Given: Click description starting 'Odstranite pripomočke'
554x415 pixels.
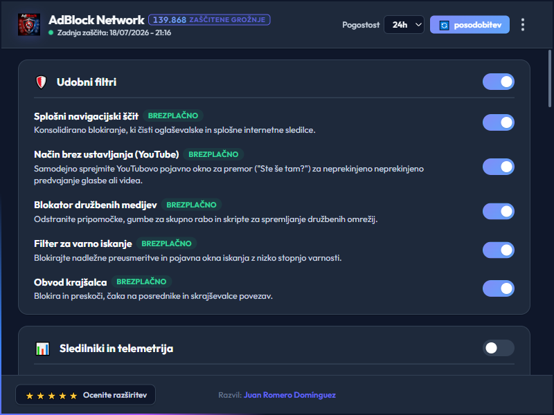Looking at the screenshot, I should click(x=206, y=219).
